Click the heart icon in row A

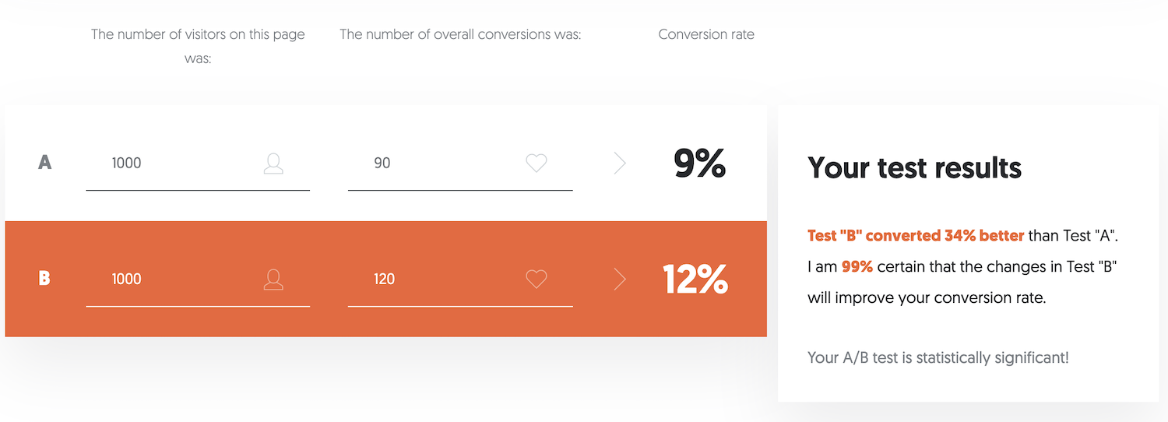537,163
